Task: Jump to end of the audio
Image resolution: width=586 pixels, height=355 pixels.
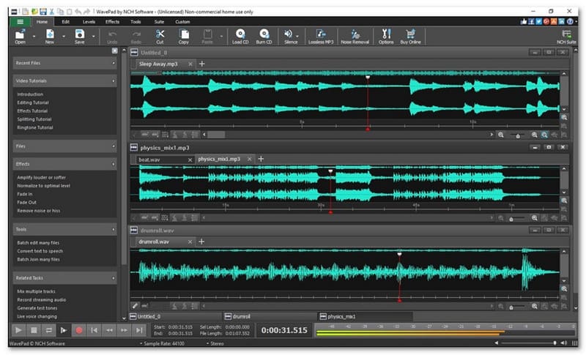Action: point(139,330)
